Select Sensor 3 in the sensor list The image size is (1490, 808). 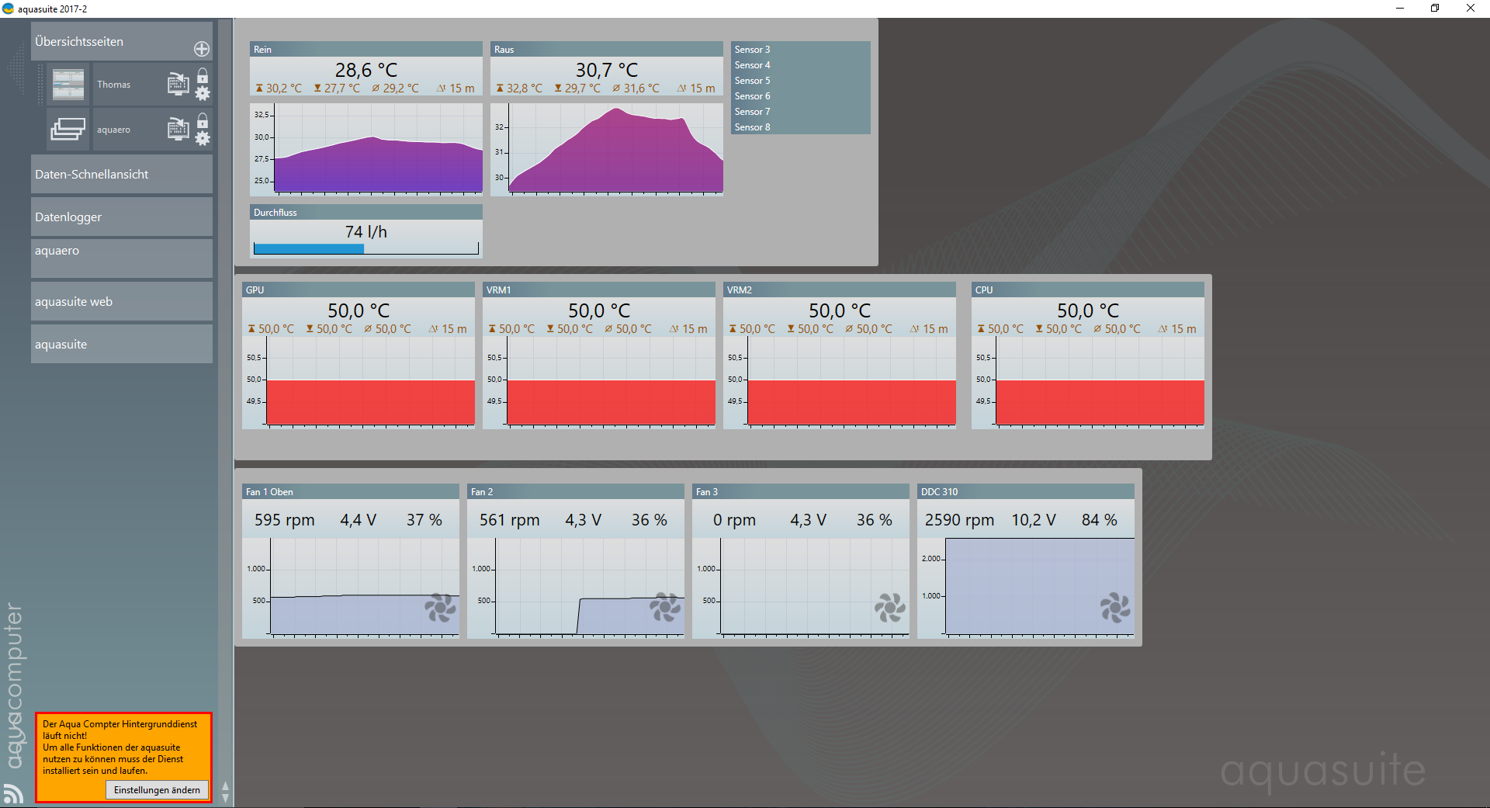pyautogui.click(x=801, y=50)
